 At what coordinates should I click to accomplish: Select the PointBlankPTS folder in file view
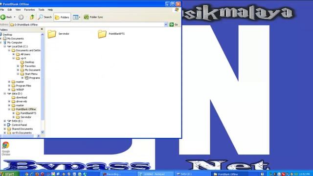tap(111, 34)
